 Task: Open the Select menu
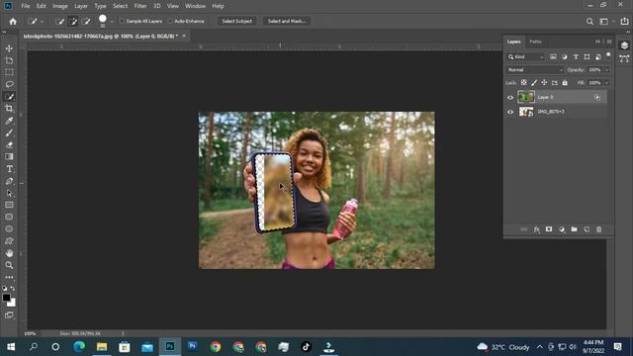click(120, 6)
